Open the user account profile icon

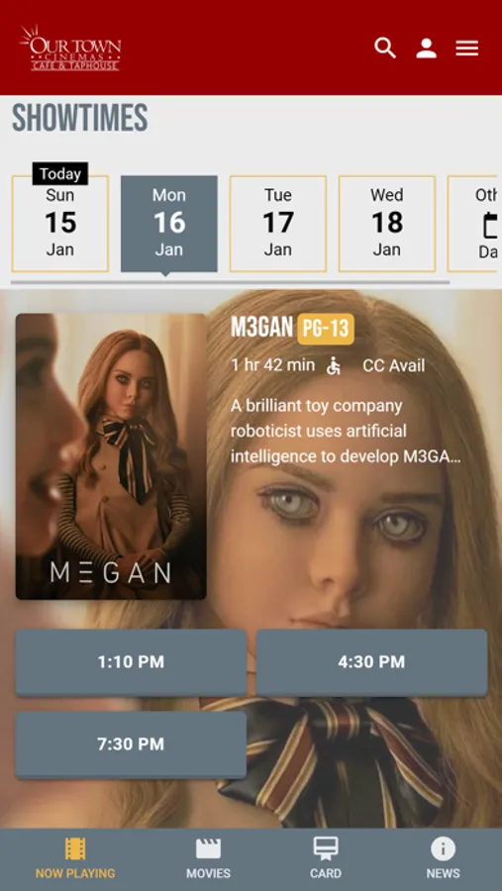coord(426,48)
